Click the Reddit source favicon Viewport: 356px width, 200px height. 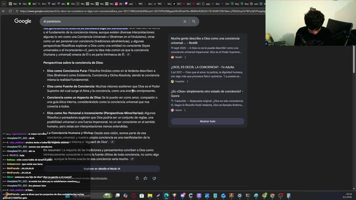click(172, 57)
